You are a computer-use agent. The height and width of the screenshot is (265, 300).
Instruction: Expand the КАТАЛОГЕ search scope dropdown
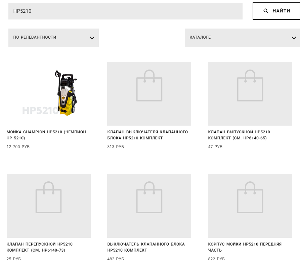[x=242, y=38]
